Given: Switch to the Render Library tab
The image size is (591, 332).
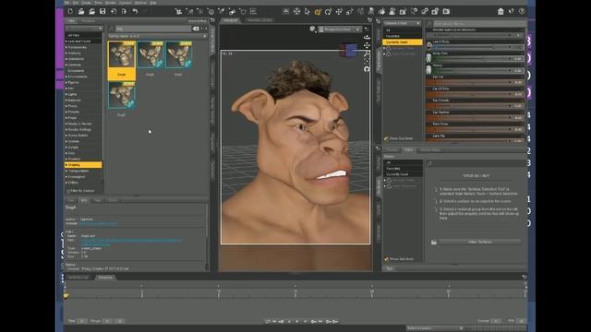Looking at the screenshot, I should (259, 20).
